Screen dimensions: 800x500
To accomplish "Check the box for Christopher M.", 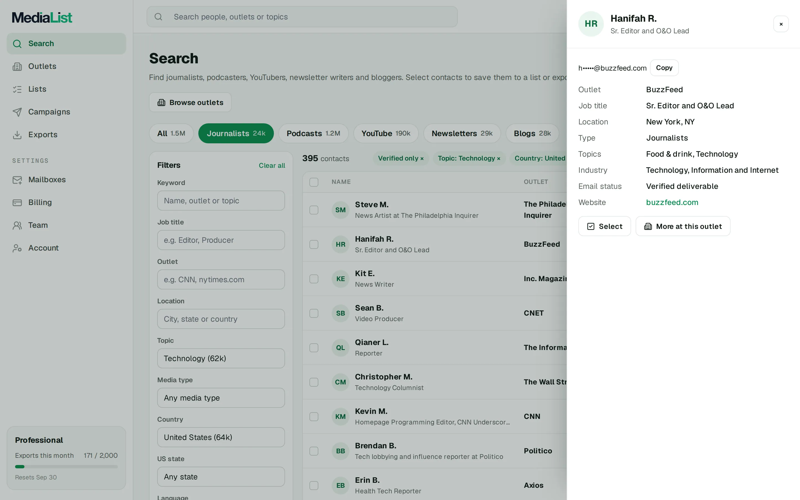I will 314,382.
